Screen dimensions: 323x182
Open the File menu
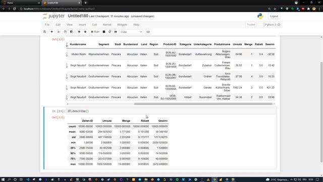pyautogui.click(x=47, y=25)
